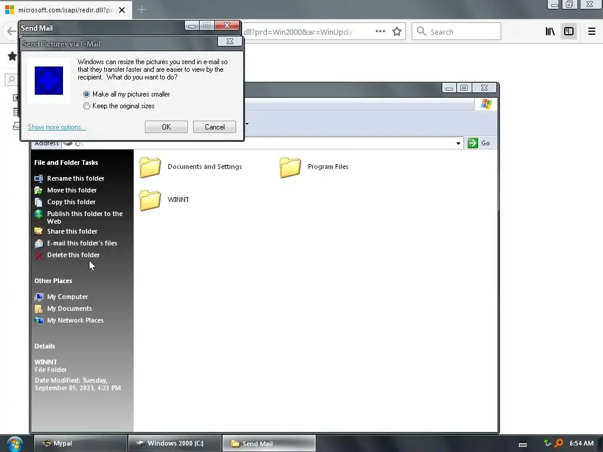The width and height of the screenshot is (603, 452).
Task: Select the microsoft.com redir.dll tab
Action: point(66,10)
